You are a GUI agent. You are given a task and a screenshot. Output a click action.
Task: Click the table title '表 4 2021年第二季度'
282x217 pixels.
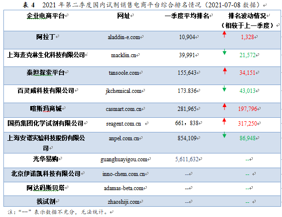[58, 5]
